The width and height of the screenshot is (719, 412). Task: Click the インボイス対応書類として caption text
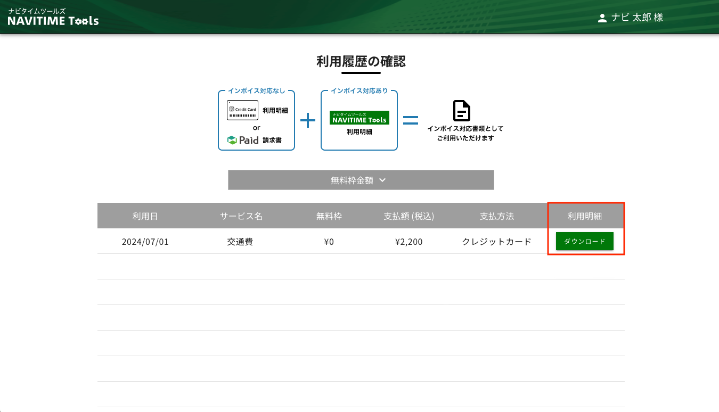pyautogui.click(x=465, y=129)
